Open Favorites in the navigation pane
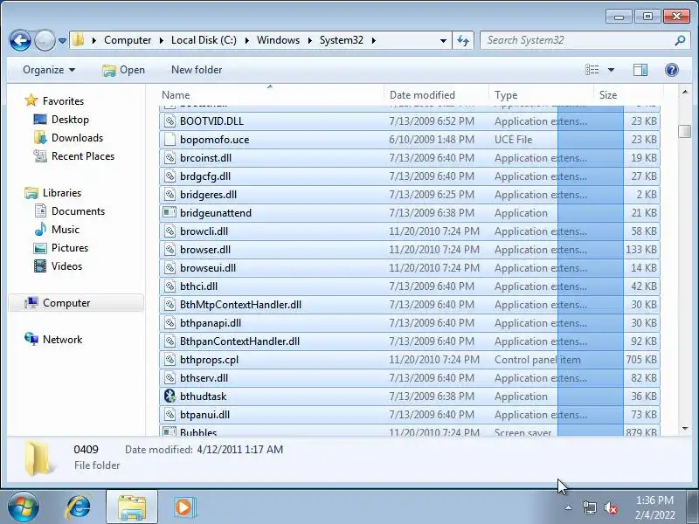 [x=63, y=101]
